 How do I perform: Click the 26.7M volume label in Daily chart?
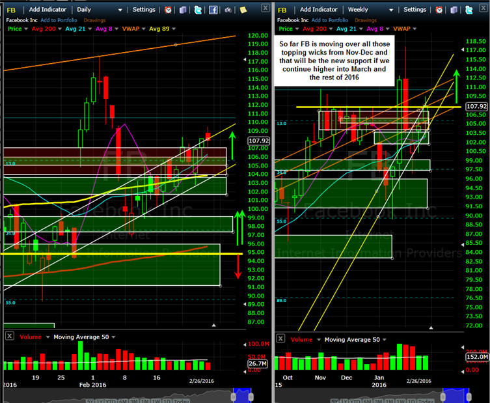point(258,363)
